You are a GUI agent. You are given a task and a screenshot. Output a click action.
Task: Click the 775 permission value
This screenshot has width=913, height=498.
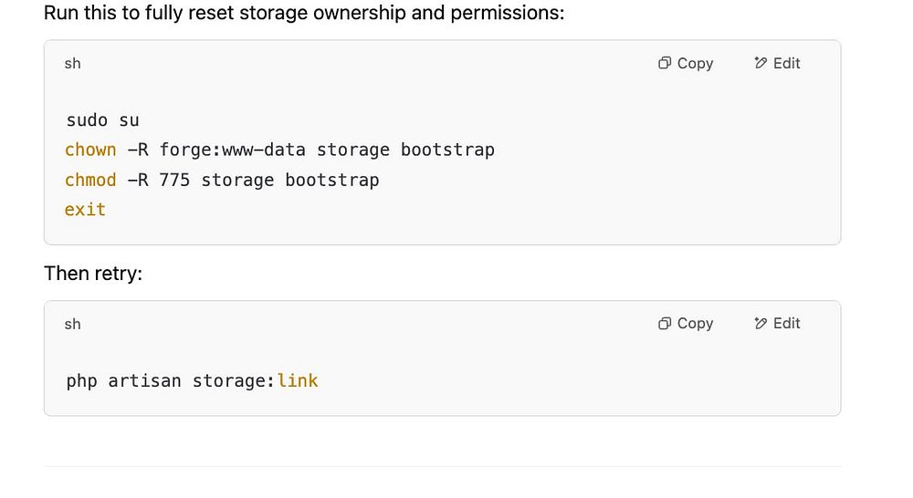(174, 180)
